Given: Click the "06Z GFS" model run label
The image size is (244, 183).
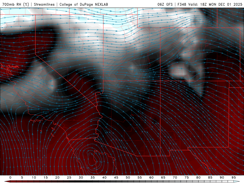Looking at the screenshot, I should click(x=165, y=4).
